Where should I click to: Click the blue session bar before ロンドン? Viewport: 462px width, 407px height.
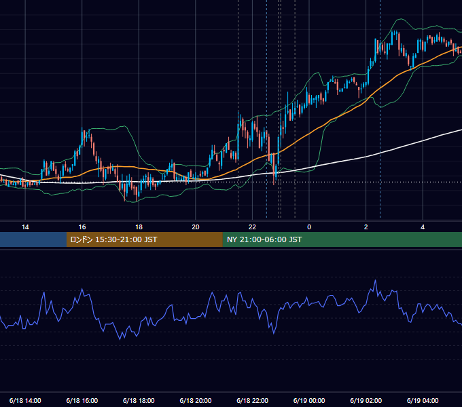click(x=33, y=239)
